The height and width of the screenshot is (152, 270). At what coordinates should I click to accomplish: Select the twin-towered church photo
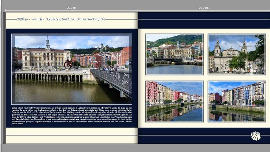[x=236, y=54]
